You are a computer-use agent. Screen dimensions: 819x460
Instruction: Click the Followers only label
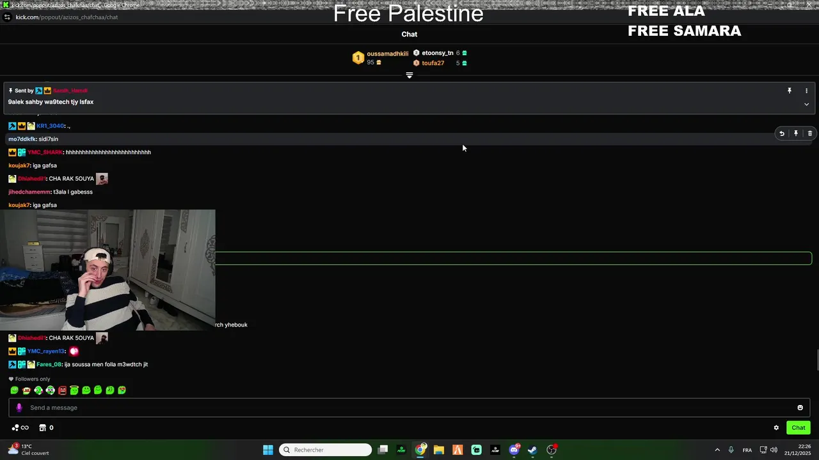[33, 379]
